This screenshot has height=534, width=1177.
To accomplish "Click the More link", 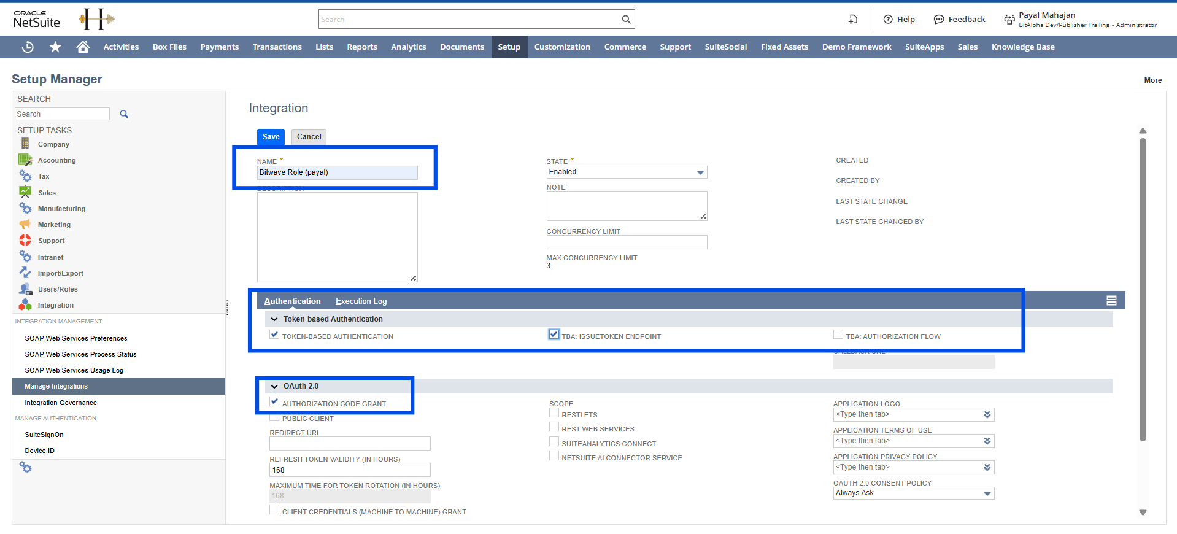I will click(1153, 80).
